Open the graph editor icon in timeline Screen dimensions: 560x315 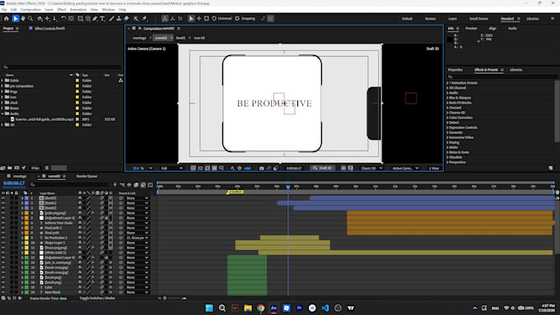coord(151,185)
